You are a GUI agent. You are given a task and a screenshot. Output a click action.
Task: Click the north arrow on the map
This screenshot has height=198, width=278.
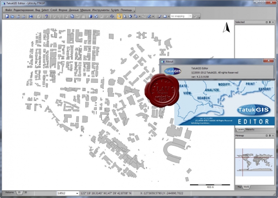[227, 28]
